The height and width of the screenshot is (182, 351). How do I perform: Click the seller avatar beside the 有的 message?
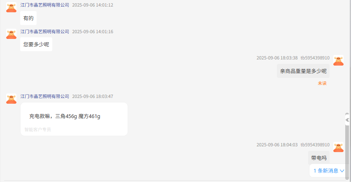pos(11,7)
